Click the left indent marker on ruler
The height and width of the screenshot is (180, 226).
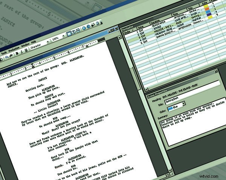[x=33, y=66]
